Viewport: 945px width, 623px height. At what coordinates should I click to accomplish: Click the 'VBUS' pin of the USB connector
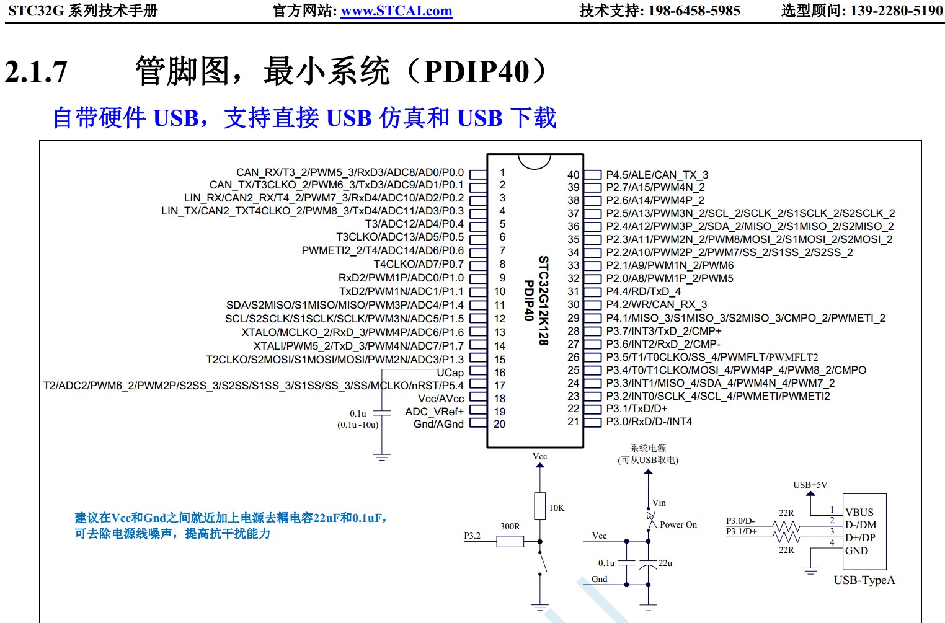pos(859,513)
